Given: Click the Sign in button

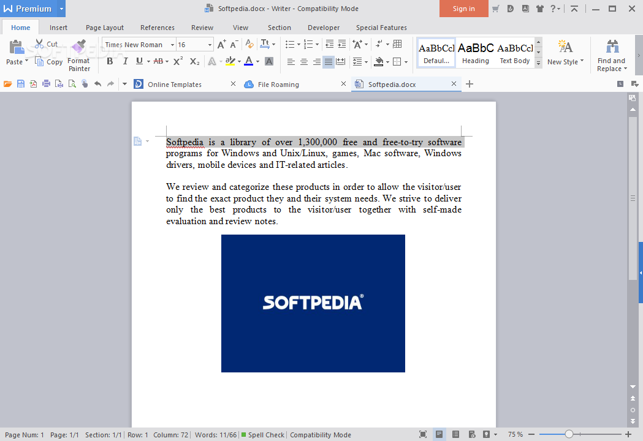Looking at the screenshot, I should point(463,9).
